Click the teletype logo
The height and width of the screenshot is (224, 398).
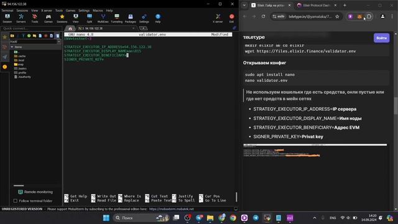coord(254,37)
